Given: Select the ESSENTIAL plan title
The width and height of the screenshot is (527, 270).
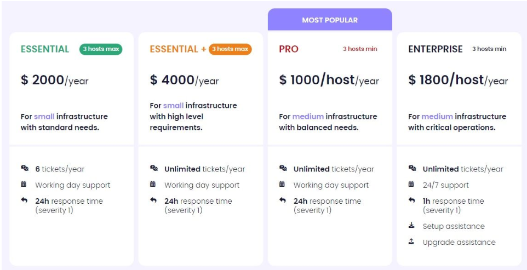Looking at the screenshot, I should (45, 49).
